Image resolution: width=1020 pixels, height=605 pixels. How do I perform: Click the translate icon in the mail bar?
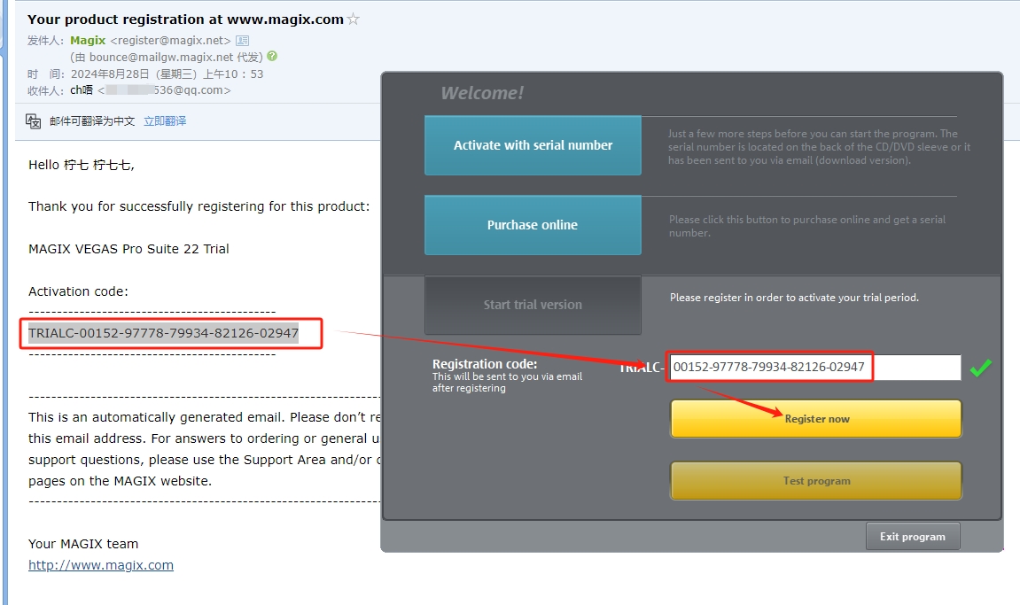33,121
